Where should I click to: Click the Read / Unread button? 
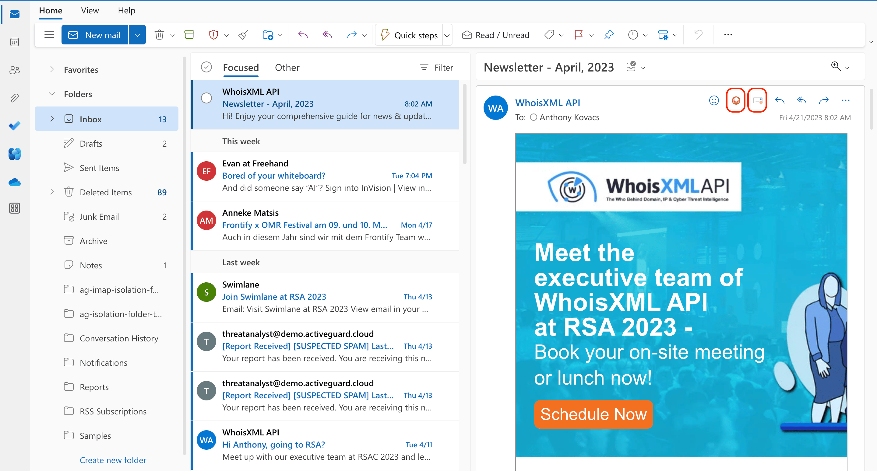coord(495,35)
